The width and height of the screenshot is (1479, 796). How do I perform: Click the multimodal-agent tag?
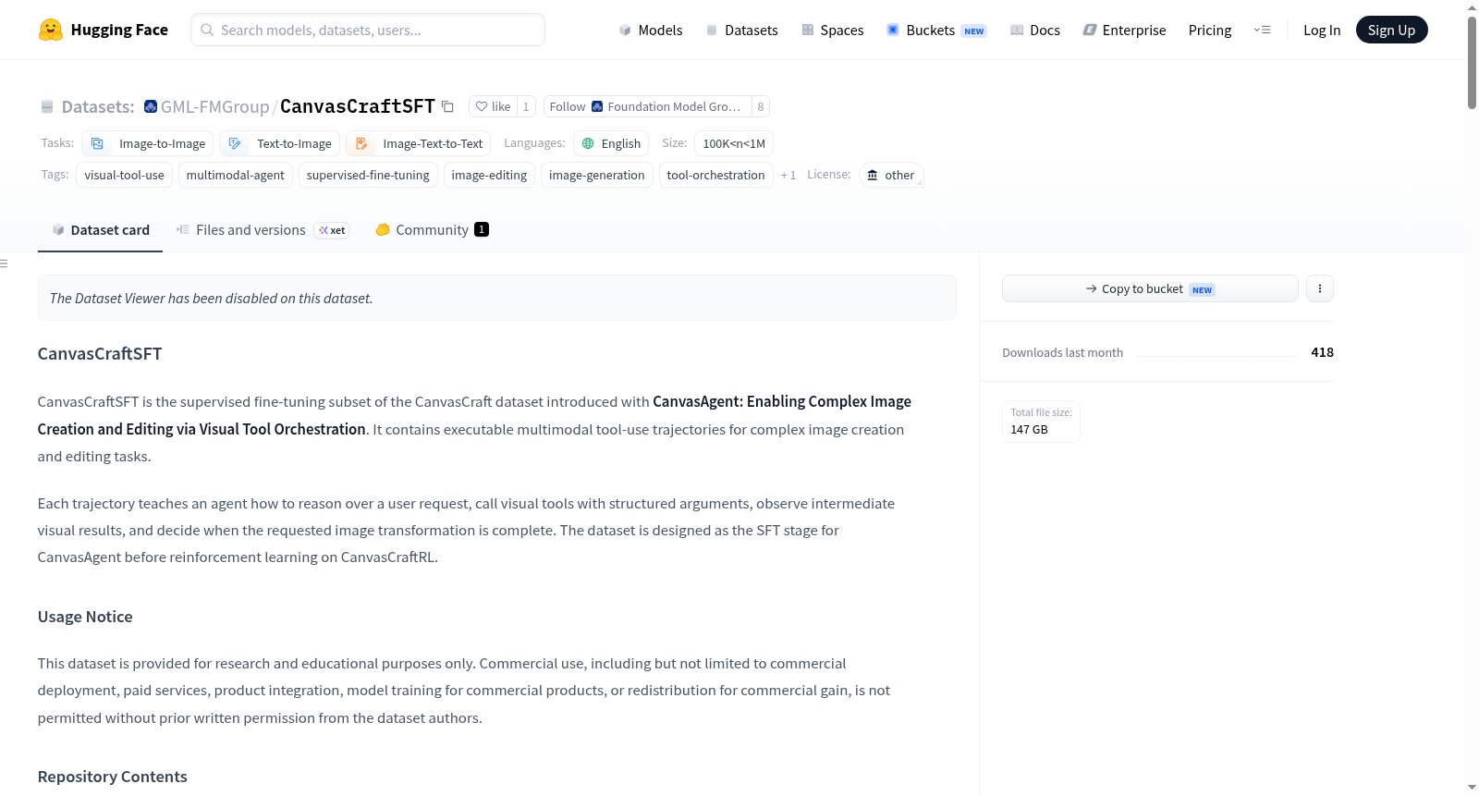pos(236,175)
